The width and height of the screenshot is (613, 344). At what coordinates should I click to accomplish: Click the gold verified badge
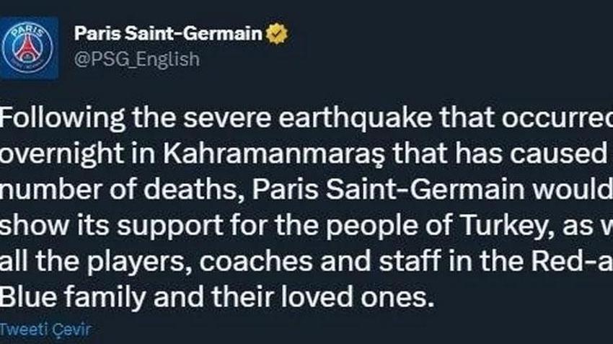coord(277,34)
